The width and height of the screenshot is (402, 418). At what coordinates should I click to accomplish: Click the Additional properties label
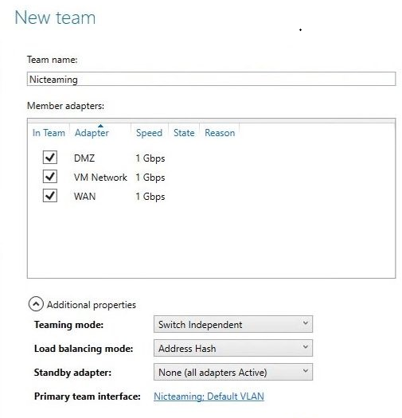(92, 305)
